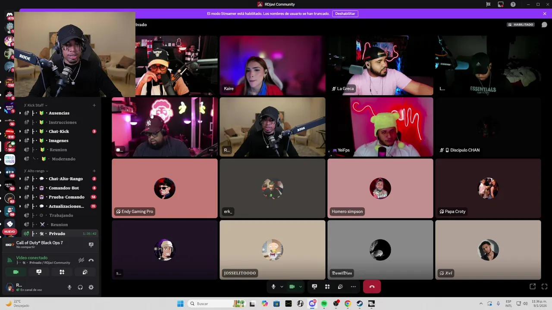The height and width of the screenshot is (310, 552).
Task: Collapse the Alto rango category
Action: (x=36, y=171)
